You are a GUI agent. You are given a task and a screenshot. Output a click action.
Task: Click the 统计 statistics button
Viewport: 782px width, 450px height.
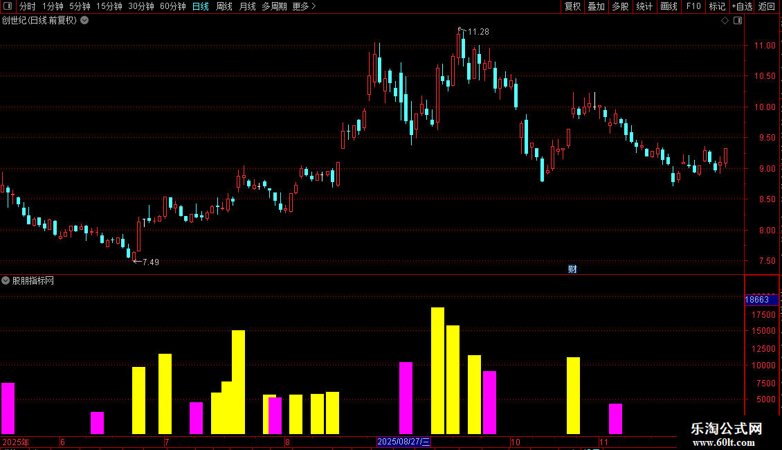pos(644,6)
